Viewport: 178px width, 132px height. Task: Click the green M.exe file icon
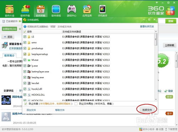coord(29,60)
